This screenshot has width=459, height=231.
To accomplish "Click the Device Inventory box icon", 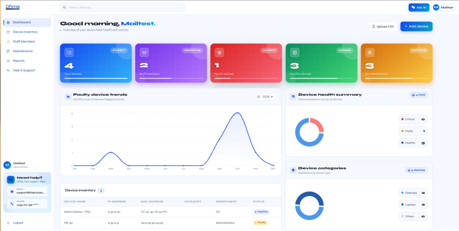I will (x=8, y=32).
